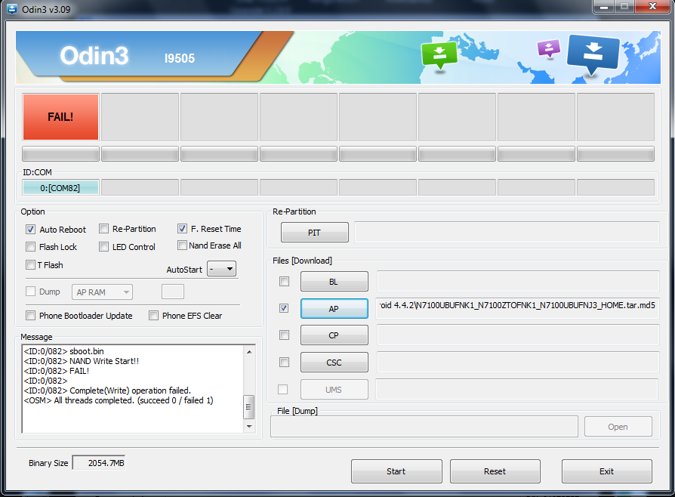675x497 pixels.
Task: Click the CP file button
Action: (x=334, y=335)
